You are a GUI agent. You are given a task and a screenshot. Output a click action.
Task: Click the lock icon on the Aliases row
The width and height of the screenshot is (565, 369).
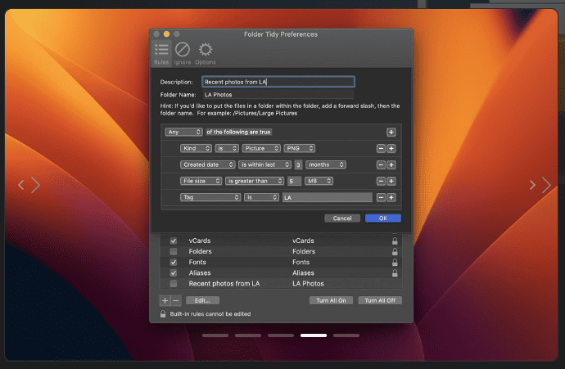[395, 273]
